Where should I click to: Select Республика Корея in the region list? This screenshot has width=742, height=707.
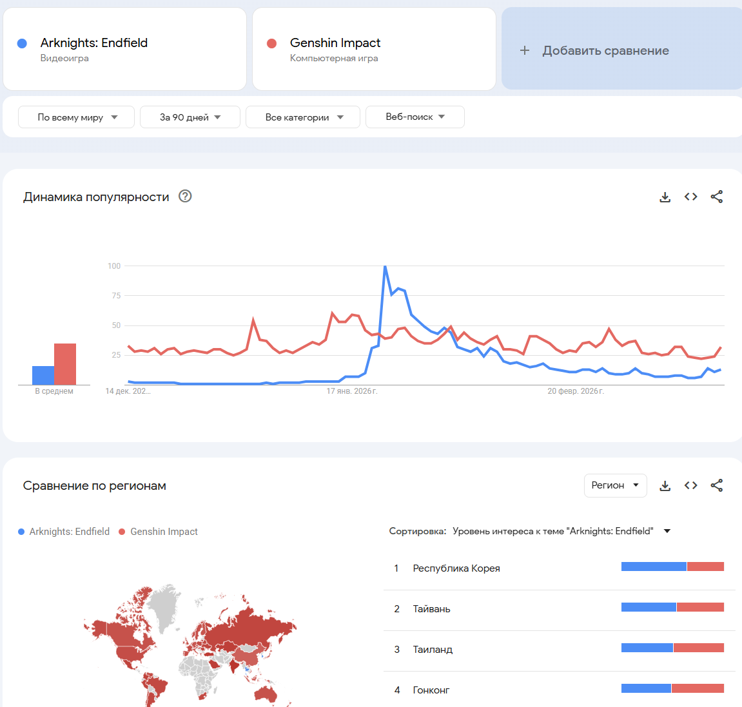(x=456, y=568)
